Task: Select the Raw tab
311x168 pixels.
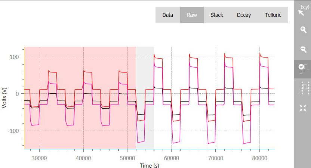Action: tap(192, 15)
